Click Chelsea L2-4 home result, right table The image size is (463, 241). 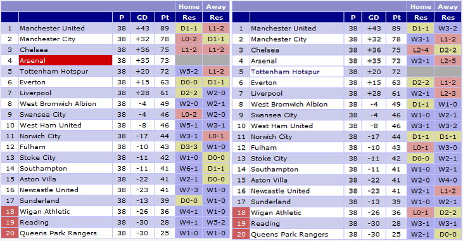click(x=421, y=50)
